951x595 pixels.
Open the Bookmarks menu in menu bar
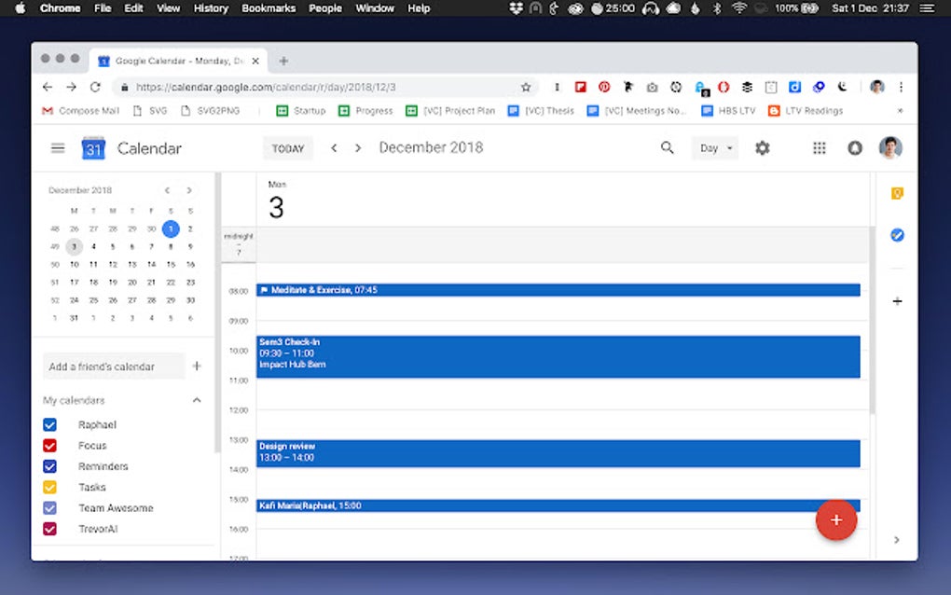[x=269, y=8]
